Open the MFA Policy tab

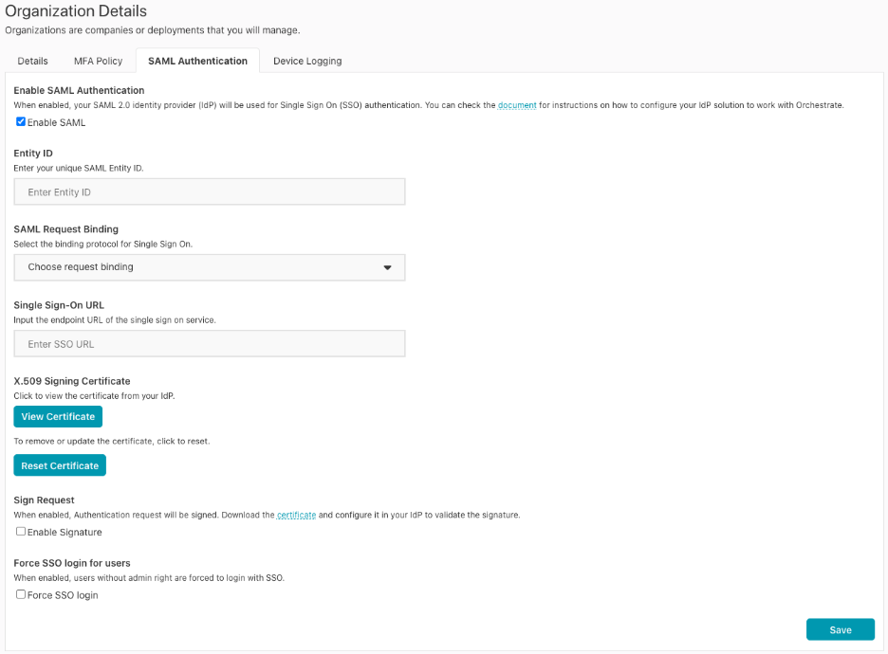(98, 61)
